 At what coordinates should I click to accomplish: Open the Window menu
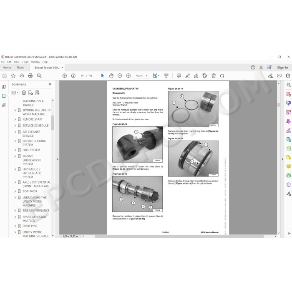point(35,62)
